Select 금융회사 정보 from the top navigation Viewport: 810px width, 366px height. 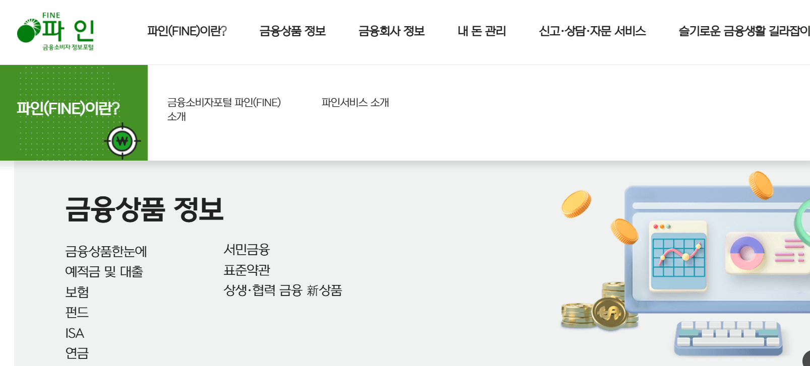392,31
